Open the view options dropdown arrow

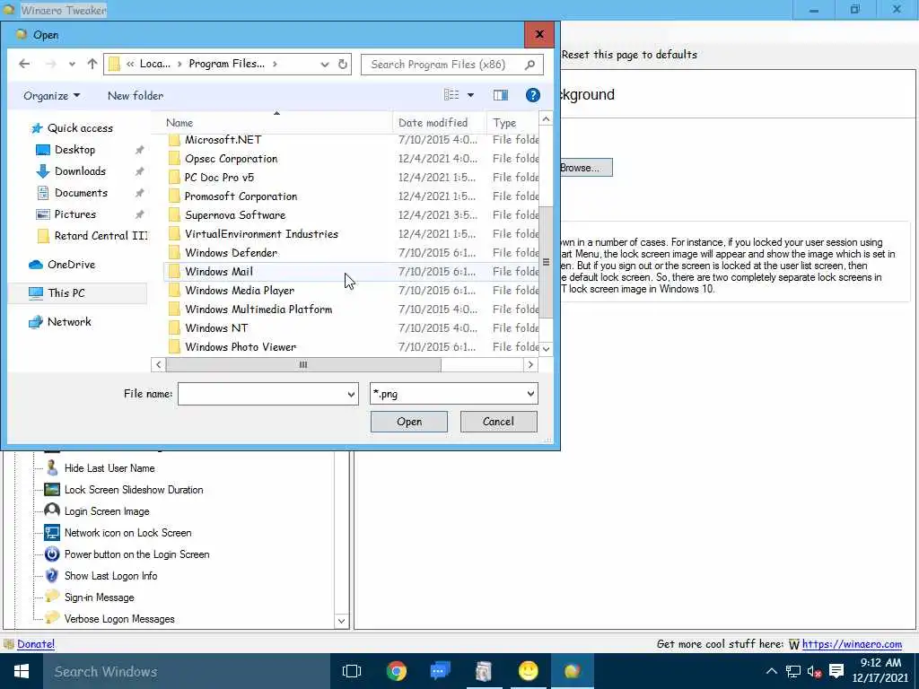click(x=470, y=95)
